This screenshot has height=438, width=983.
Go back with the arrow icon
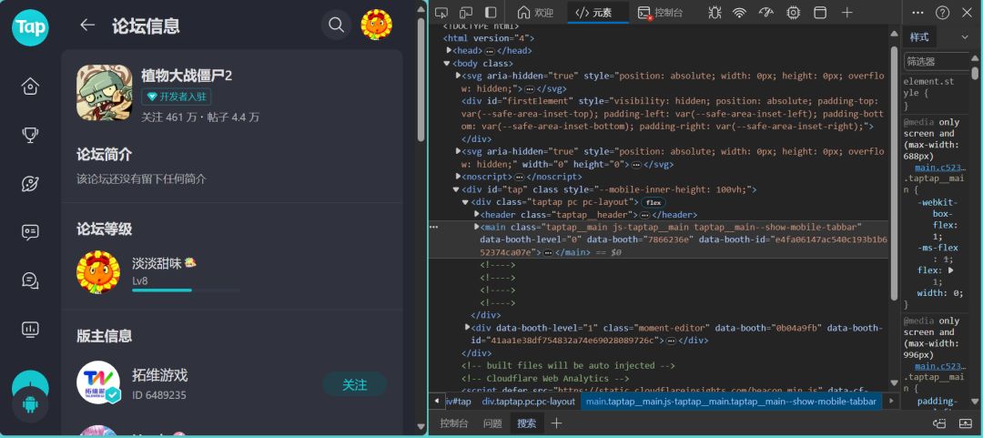coord(87,25)
